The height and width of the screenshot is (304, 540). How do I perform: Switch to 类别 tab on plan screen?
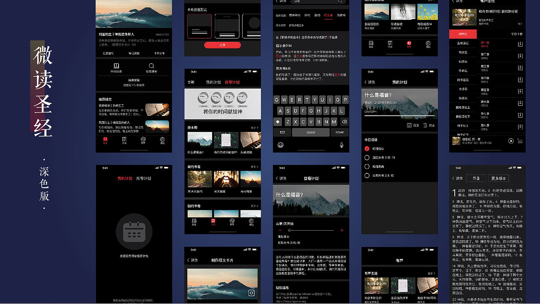pyautogui.click(x=191, y=82)
